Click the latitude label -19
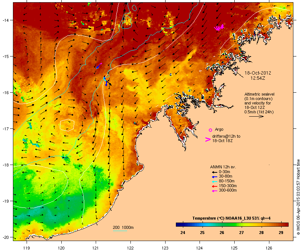This screenshot has height=251, width=303. pos(6,201)
